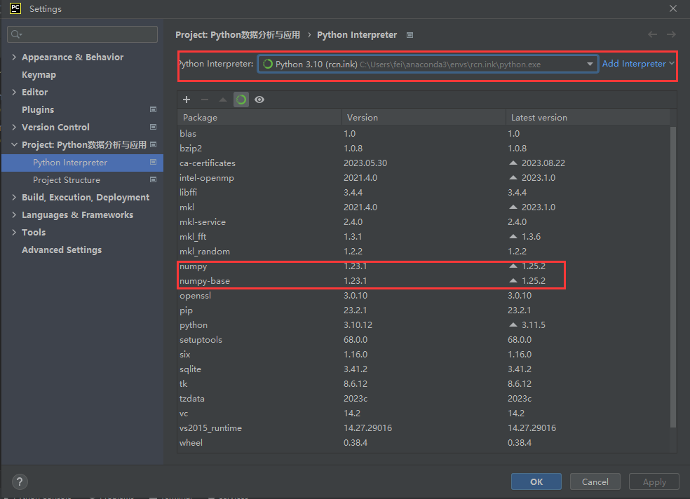The height and width of the screenshot is (499, 690).
Task: Click the Cancel button
Action: click(595, 482)
